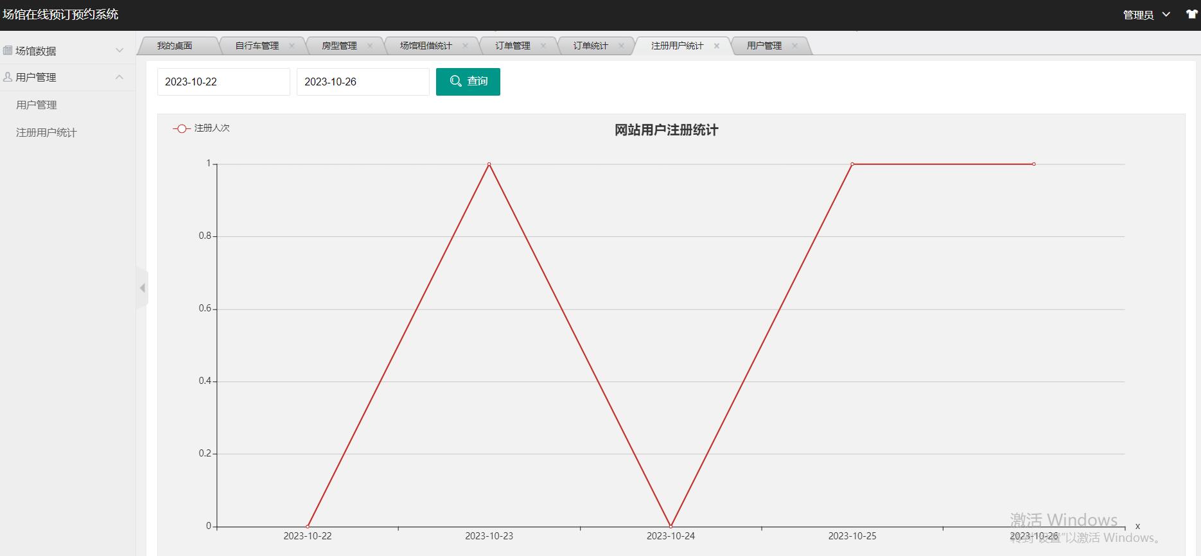Click the chart title 网站用户注册统计
Viewport: 1201px width, 556px height.
pyautogui.click(x=667, y=130)
